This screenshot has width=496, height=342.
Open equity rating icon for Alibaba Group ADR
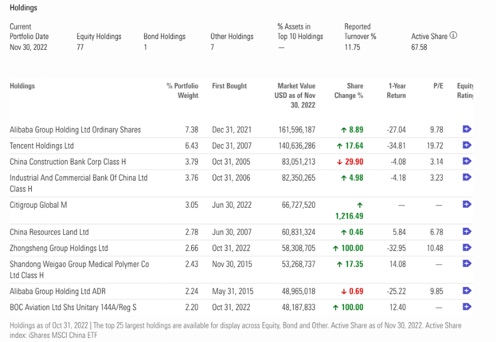(467, 290)
